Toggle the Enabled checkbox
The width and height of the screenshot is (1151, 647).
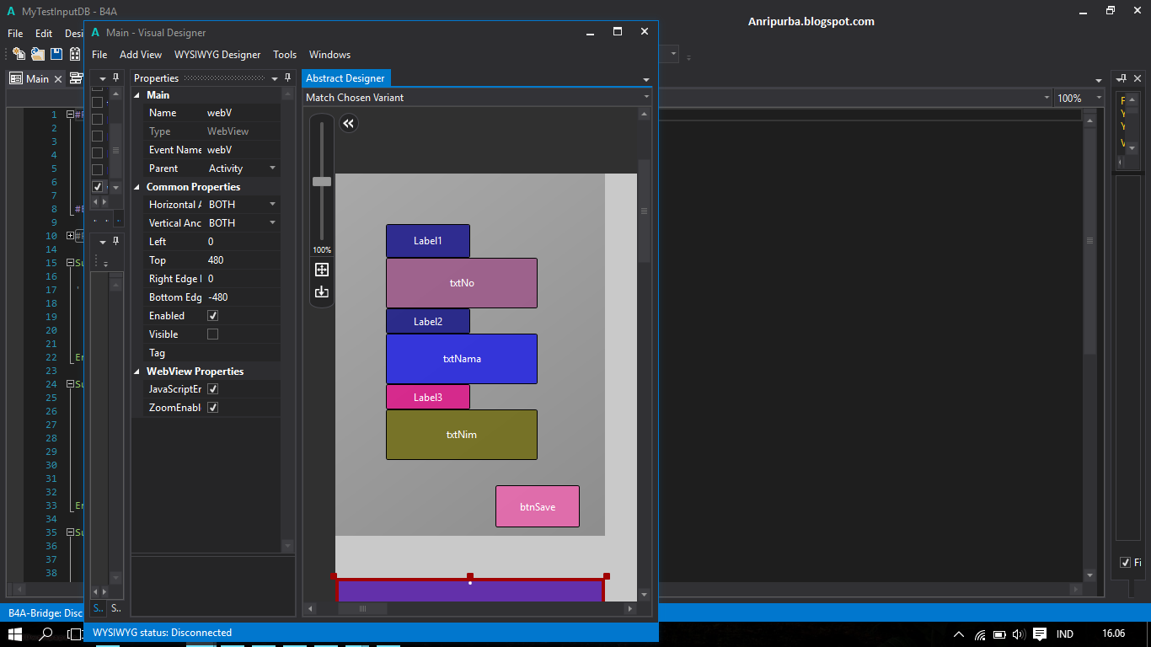point(213,316)
